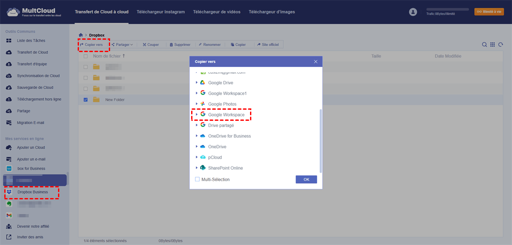Expand the OneDrive for Business node

197,136
